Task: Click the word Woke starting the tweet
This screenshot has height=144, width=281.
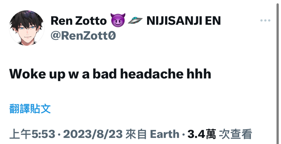Action: (x=27, y=74)
